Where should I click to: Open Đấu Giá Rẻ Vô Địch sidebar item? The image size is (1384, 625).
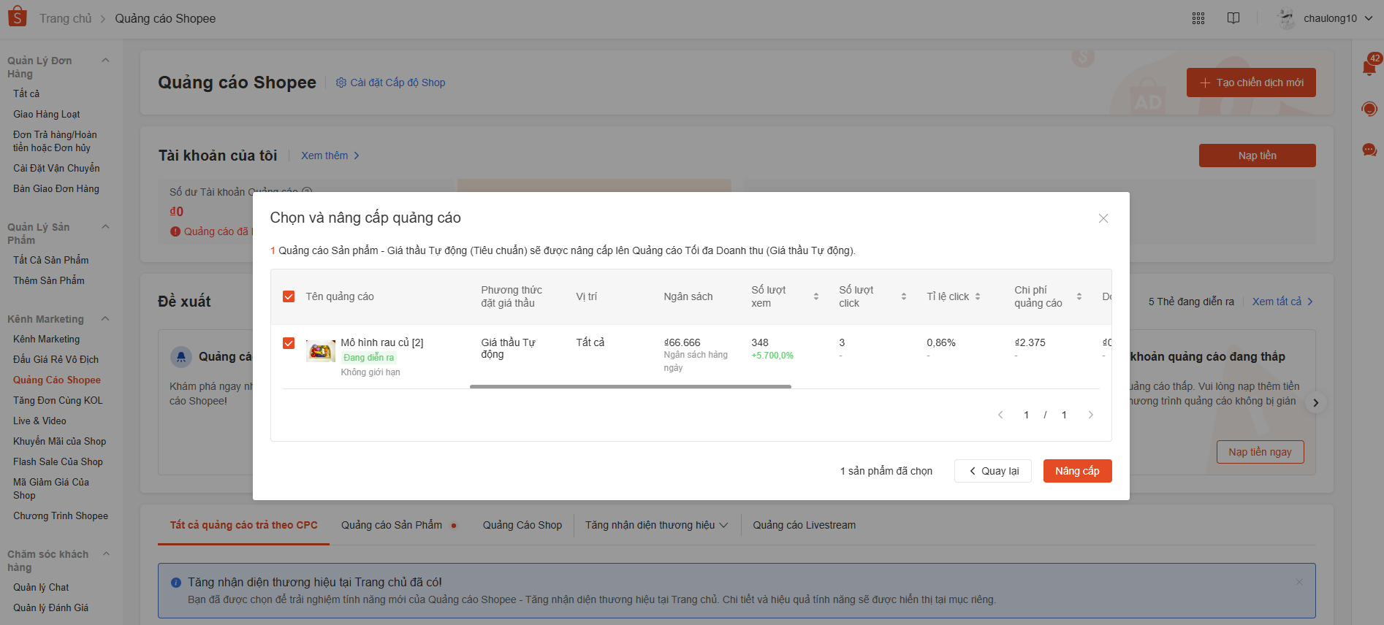pos(56,359)
